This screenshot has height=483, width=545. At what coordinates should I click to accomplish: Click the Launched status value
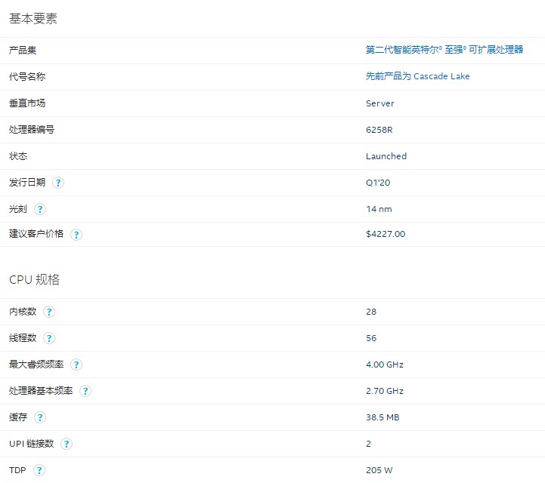(x=386, y=156)
